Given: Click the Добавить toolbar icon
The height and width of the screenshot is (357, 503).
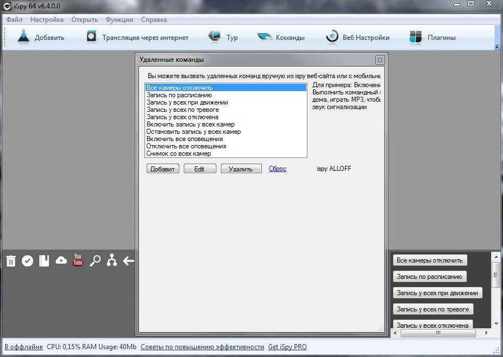Looking at the screenshot, I should (x=24, y=37).
